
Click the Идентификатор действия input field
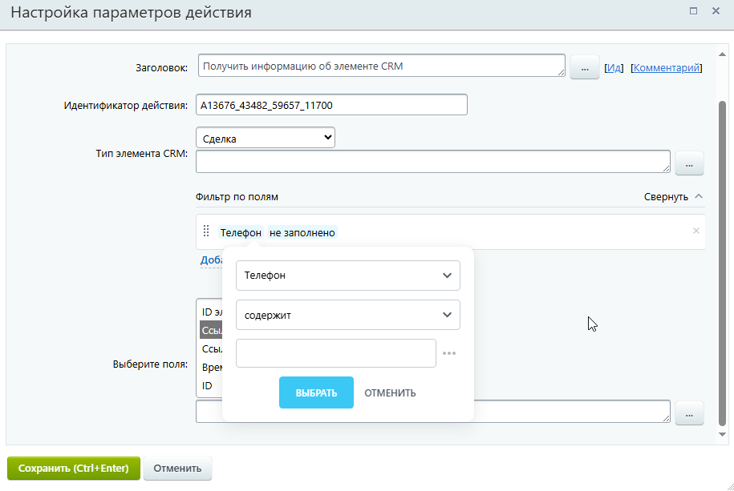click(x=331, y=105)
